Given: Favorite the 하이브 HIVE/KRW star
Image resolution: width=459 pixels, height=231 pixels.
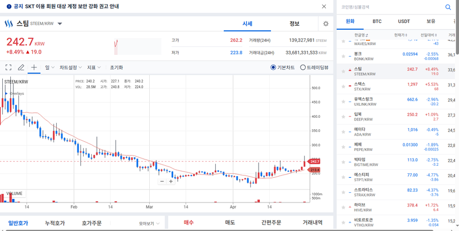Looking at the screenshot, I should coord(343,208).
